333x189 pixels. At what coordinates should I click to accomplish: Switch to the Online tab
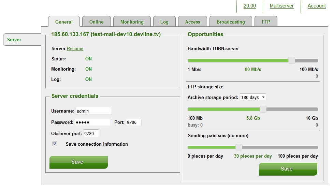[97, 21]
